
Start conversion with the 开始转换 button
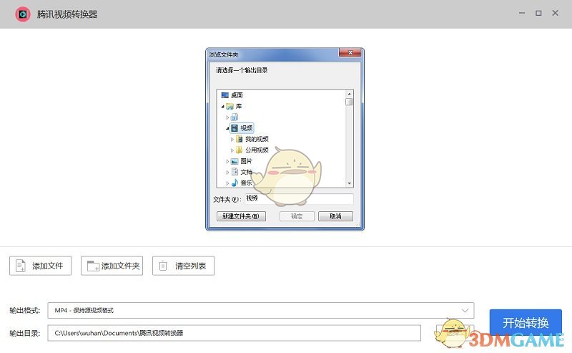(x=526, y=322)
